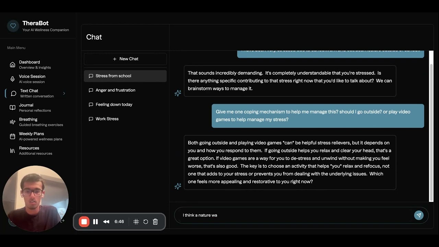439x247 pixels.
Task: Click the Resources library icon
Action: (12, 151)
